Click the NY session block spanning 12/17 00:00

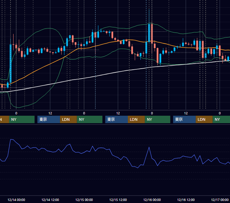[x=221, y=119]
